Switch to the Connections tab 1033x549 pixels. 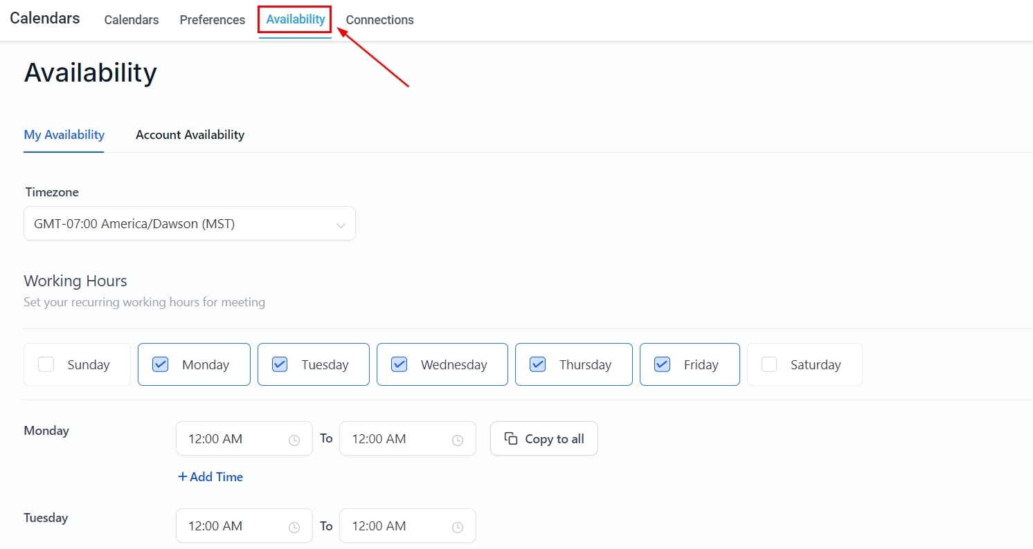tap(379, 20)
